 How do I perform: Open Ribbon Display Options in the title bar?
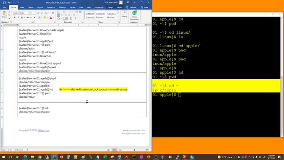[x=128, y=3]
